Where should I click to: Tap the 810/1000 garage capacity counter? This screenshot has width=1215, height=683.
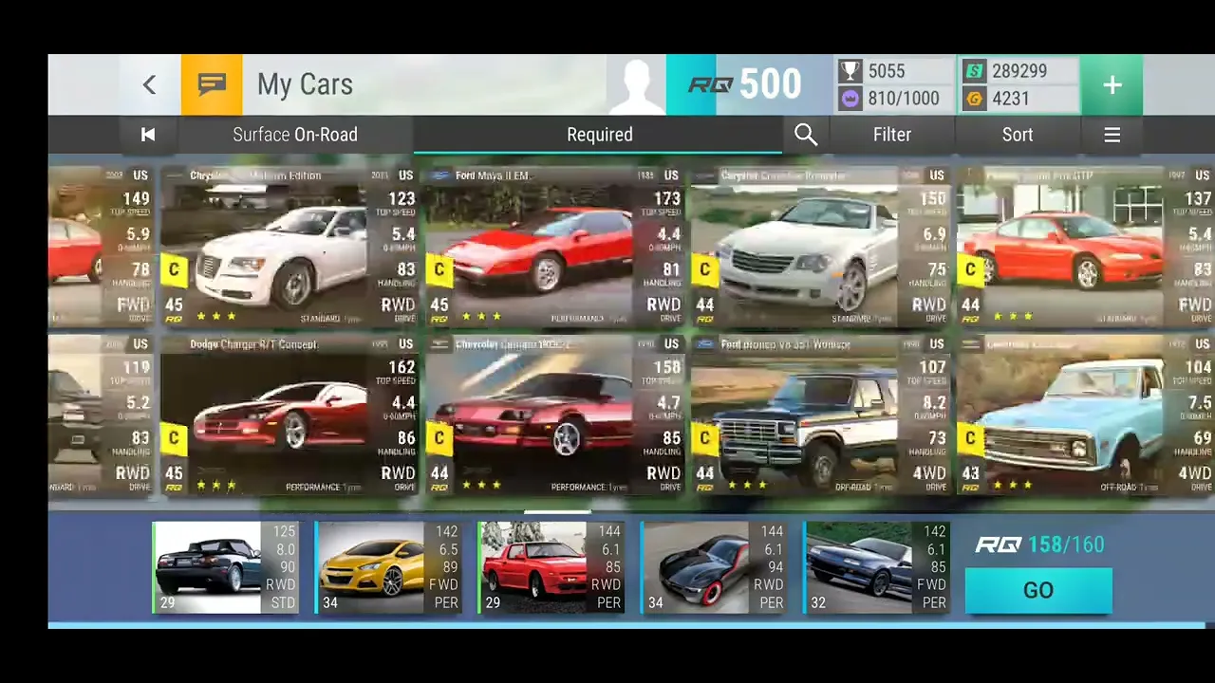click(x=904, y=98)
